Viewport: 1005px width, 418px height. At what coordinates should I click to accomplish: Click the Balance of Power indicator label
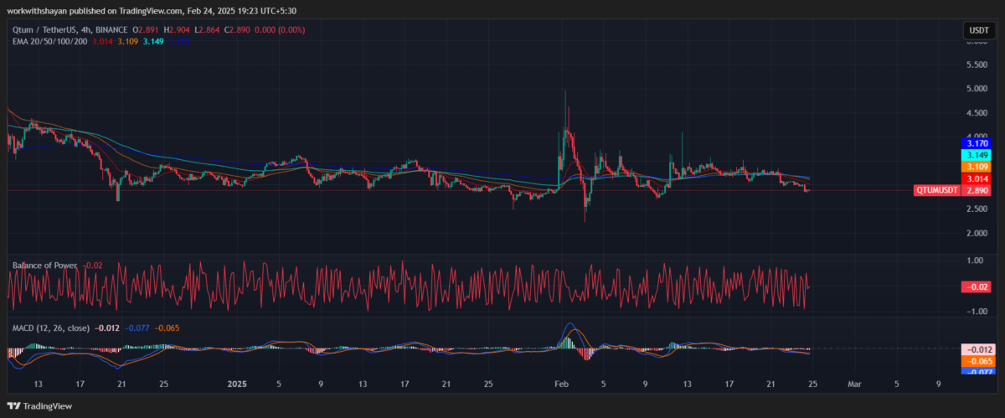coord(44,266)
